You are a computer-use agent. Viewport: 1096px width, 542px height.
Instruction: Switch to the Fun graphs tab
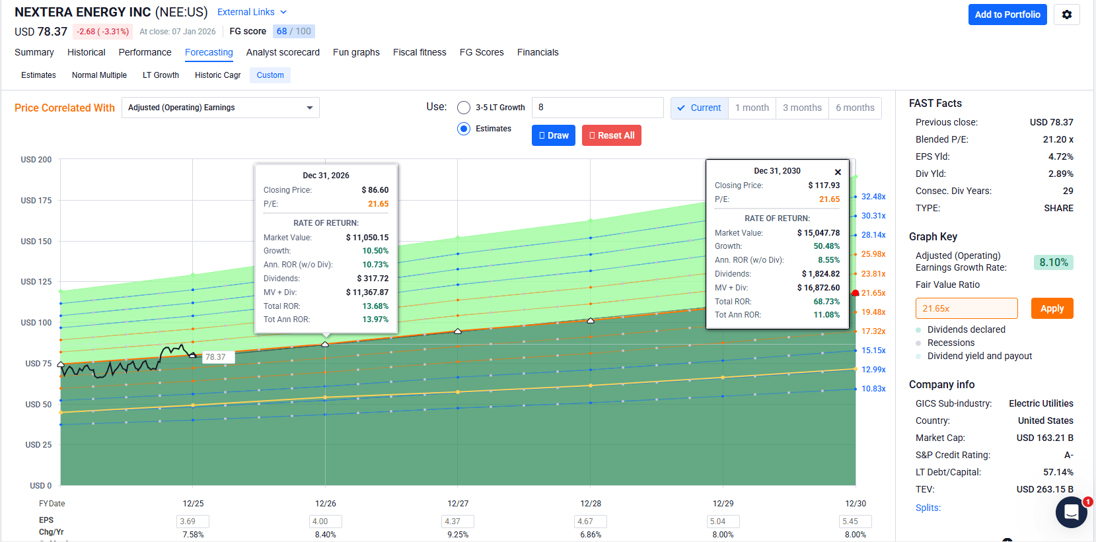356,52
